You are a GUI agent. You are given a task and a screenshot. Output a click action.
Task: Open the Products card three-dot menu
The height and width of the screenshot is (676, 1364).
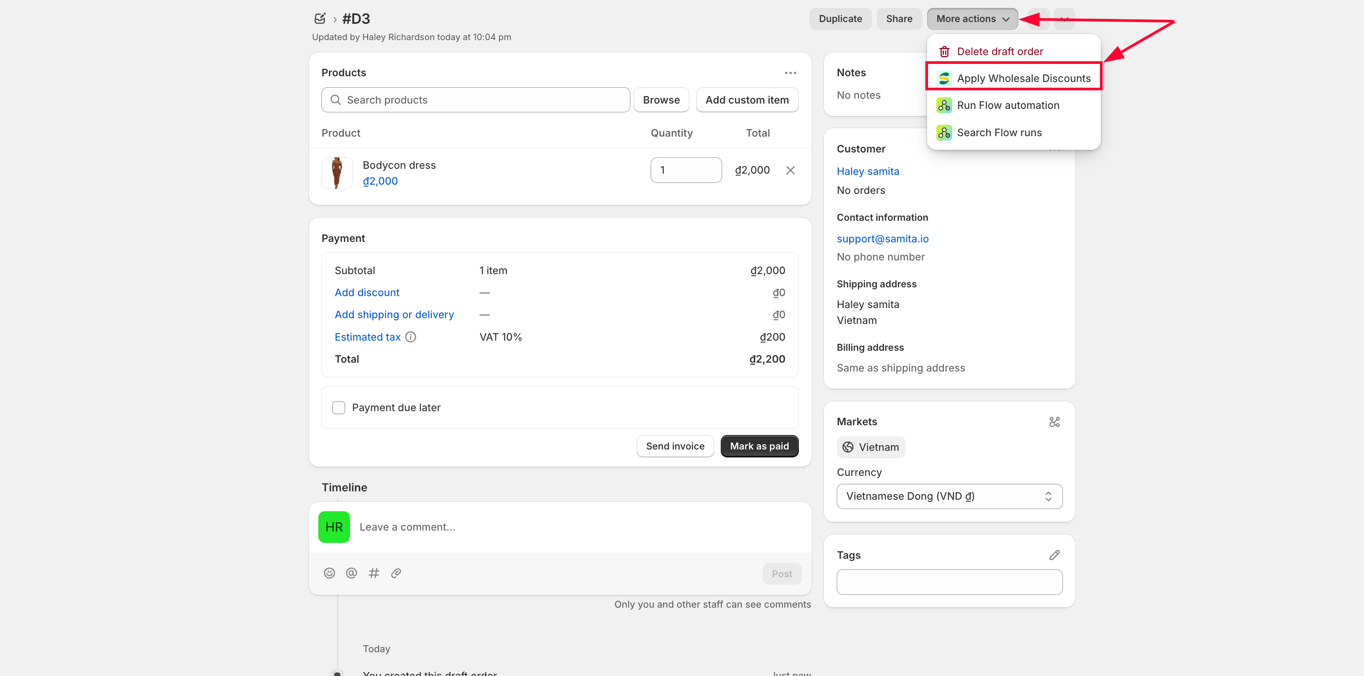790,73
